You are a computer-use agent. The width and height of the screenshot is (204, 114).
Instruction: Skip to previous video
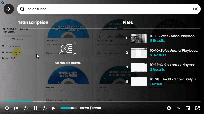pos(16,108)
